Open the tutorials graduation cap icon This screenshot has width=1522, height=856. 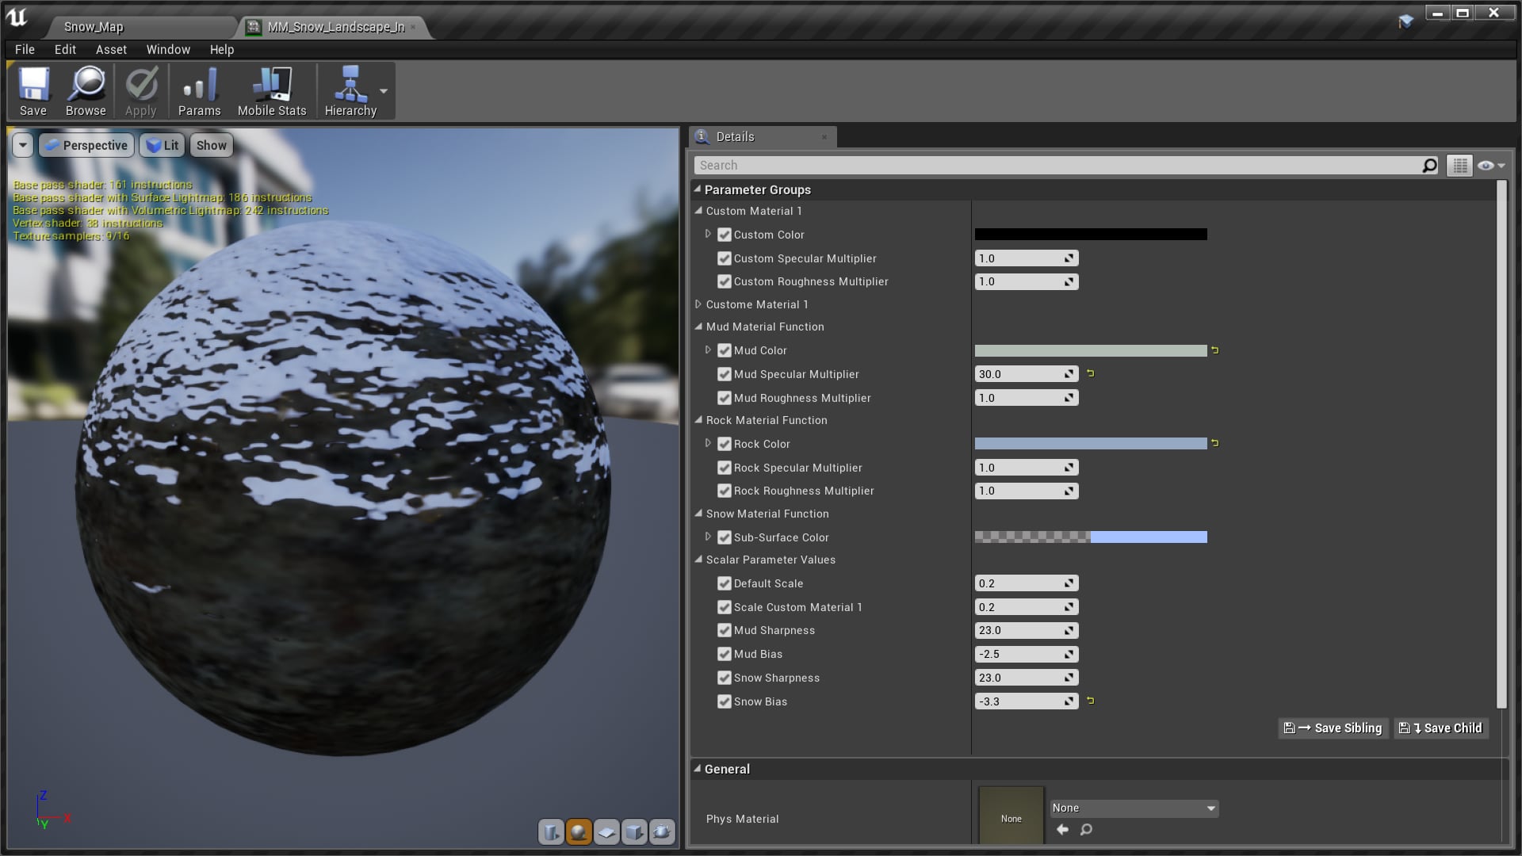point(1405,21)
